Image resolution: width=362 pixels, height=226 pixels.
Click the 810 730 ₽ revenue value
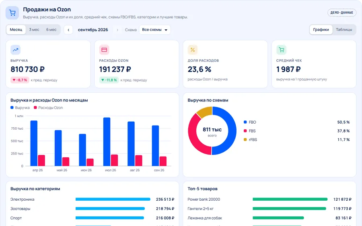click(x=28, y=69)
